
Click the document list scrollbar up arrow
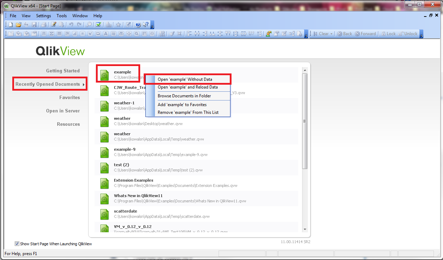pyautogui.click(x=305, y=70)
